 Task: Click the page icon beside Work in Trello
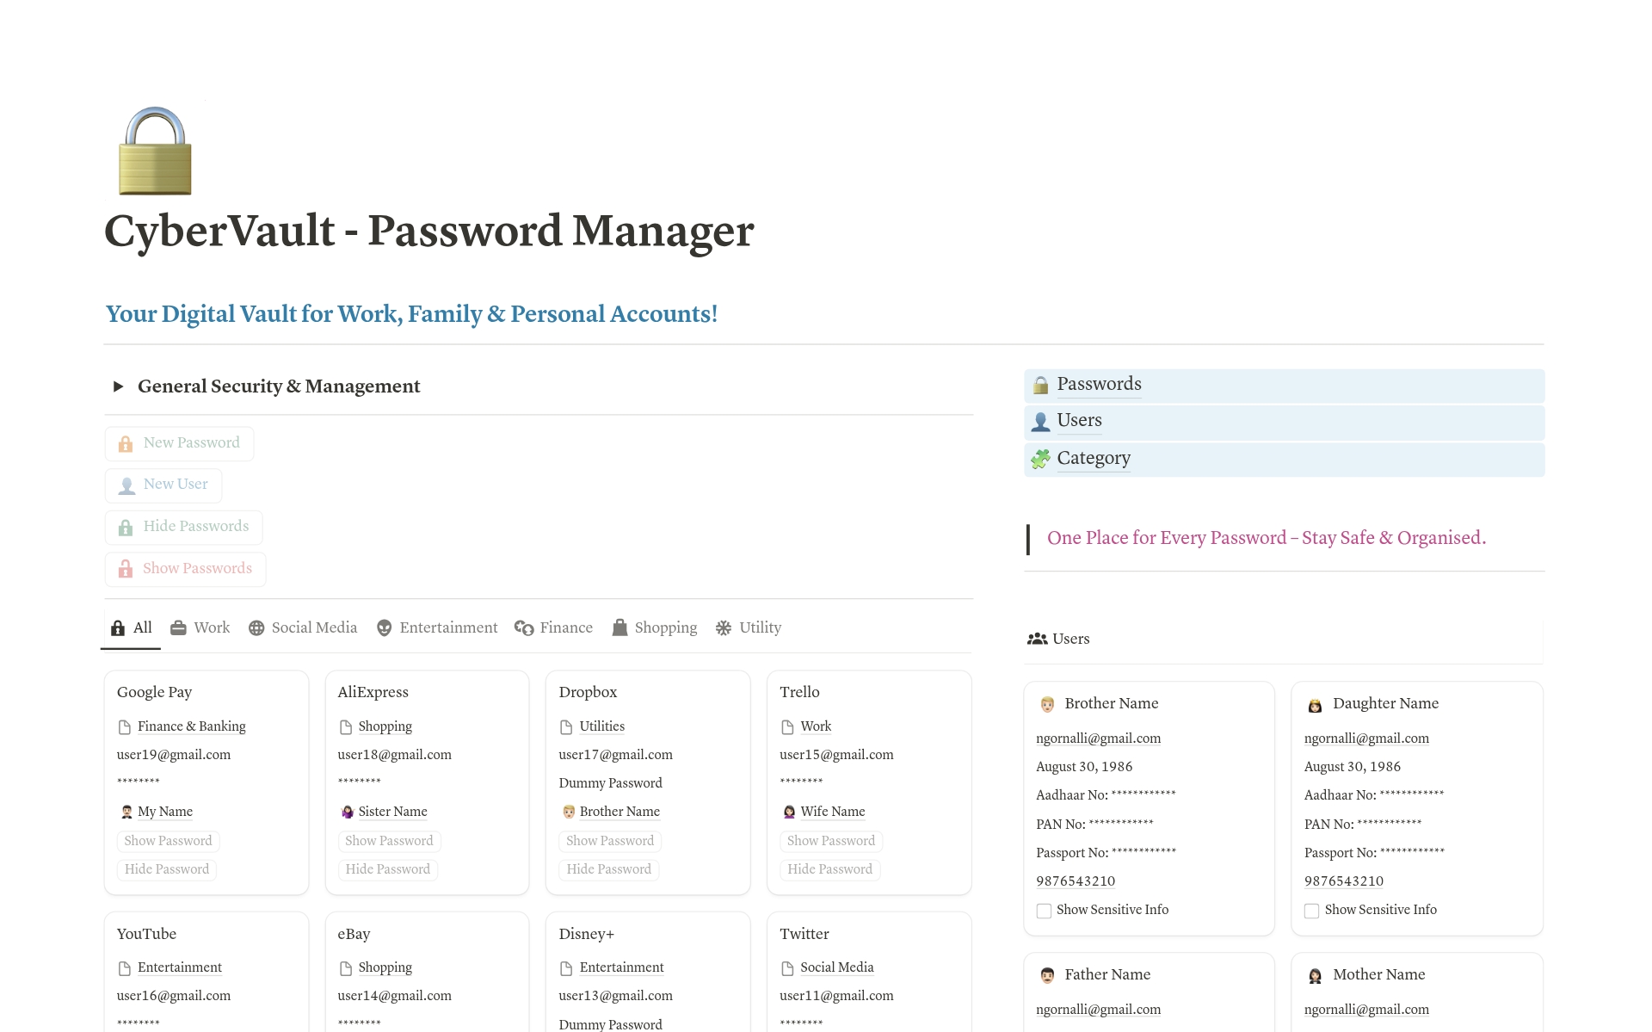[x=787, y=727]
